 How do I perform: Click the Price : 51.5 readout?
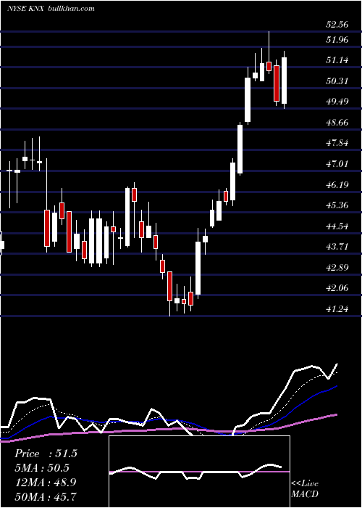click(x=46, y=454)
